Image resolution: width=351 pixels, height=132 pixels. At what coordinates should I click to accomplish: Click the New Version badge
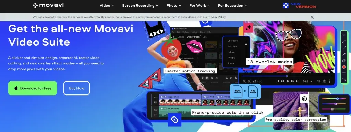click(299, 5)
